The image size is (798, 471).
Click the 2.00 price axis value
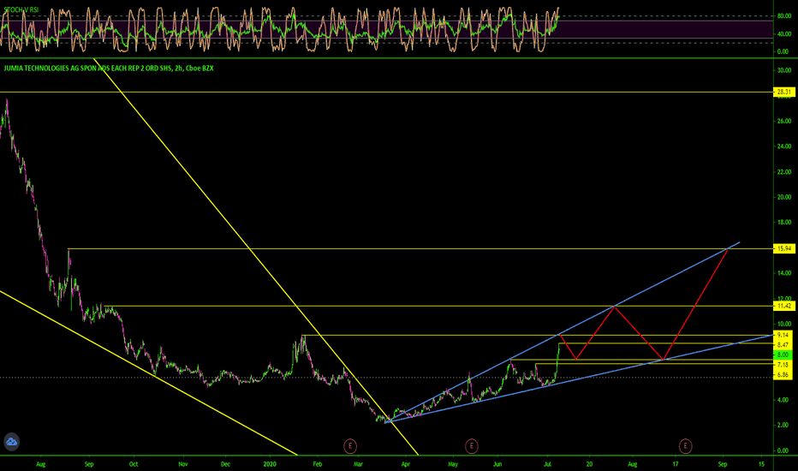[x=783, y=425]
